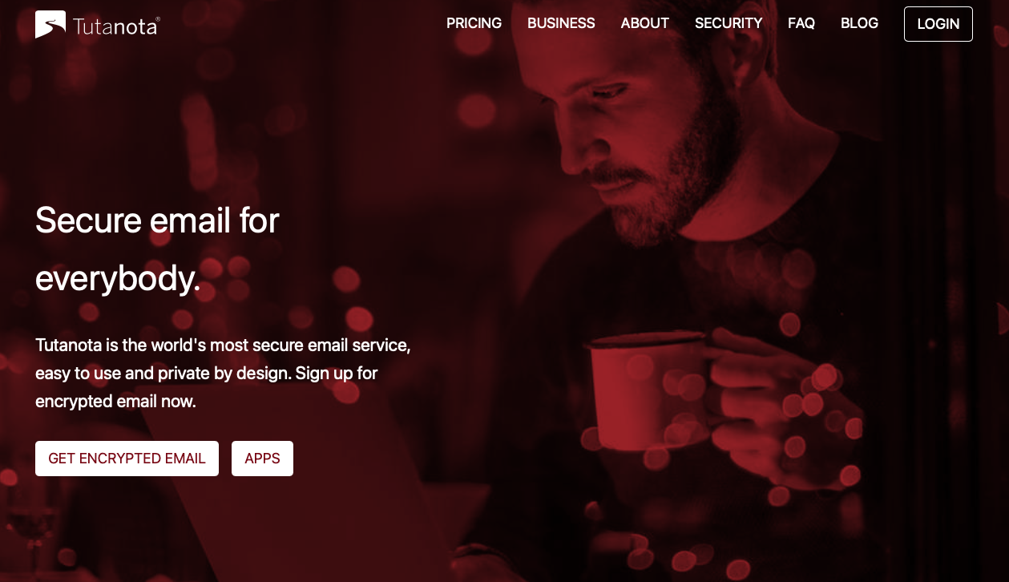
Task: Click the "easy to use and private" line
Action: (x=207, y=374)
